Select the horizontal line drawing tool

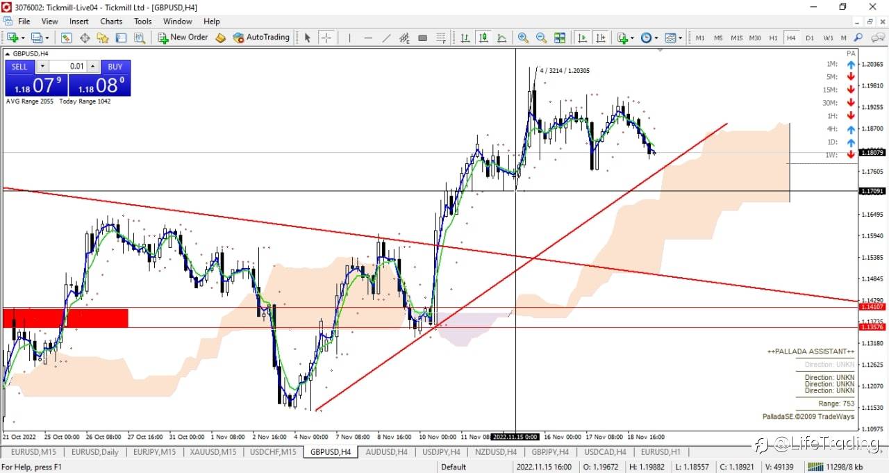tap(368, 38)
